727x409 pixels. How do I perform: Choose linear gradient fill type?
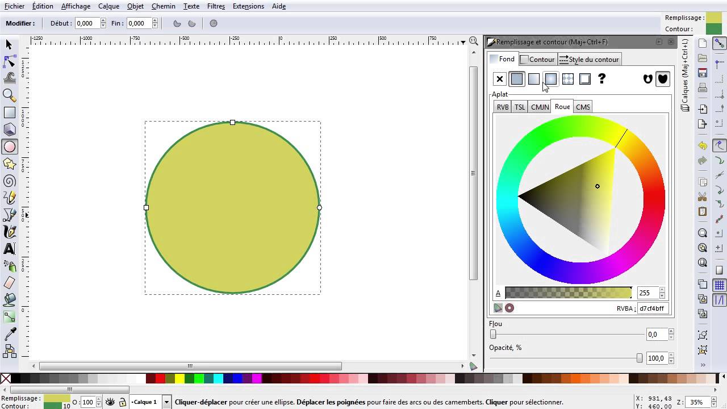pos(533,79)
